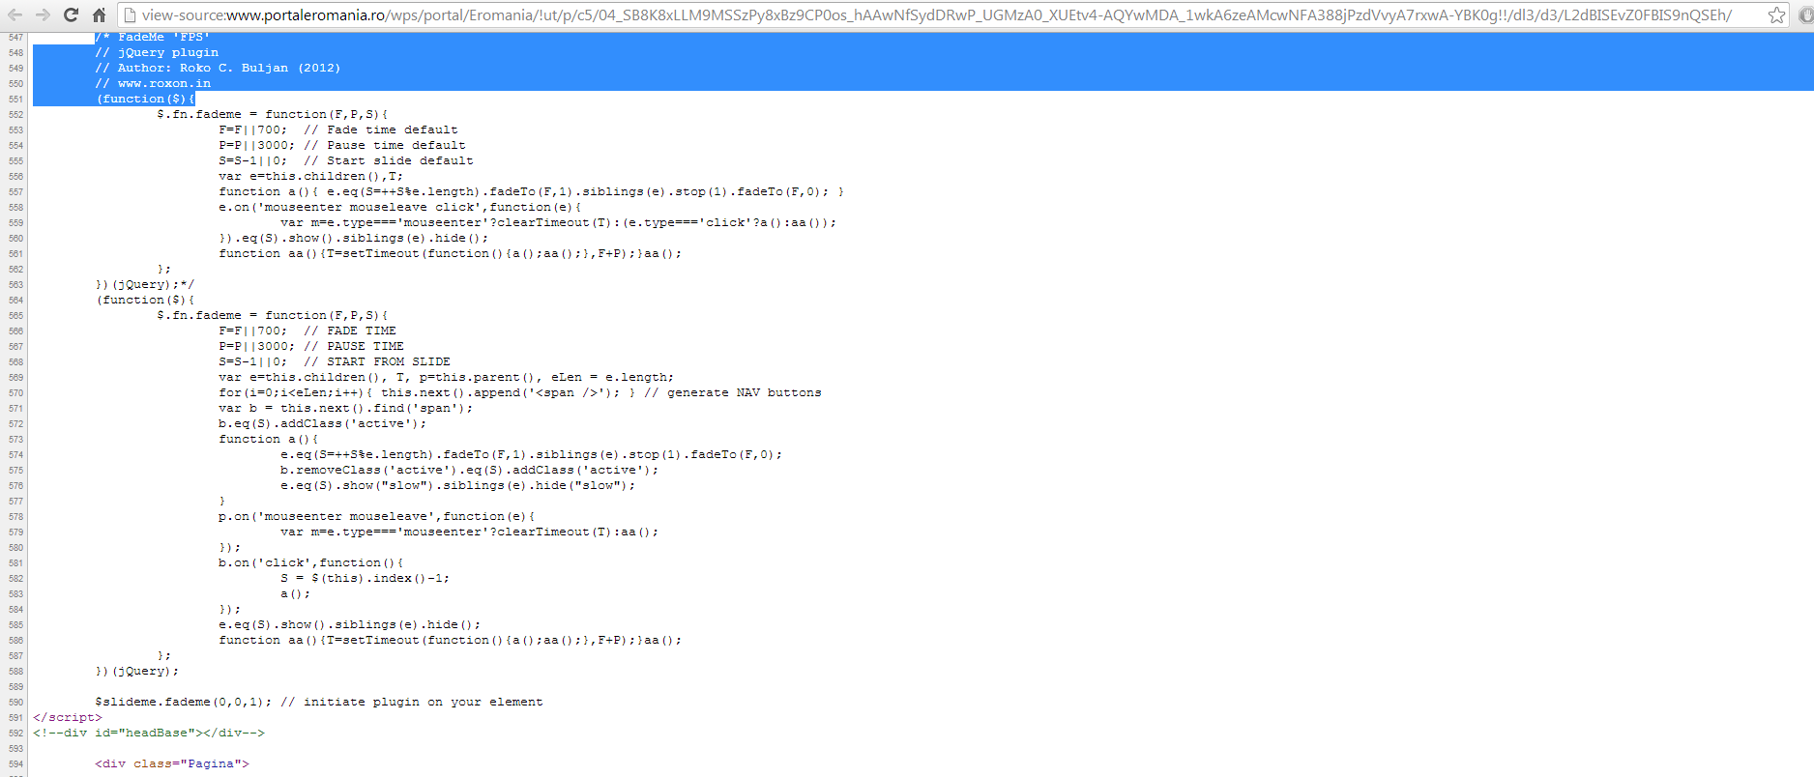Image resolution: width=1814 pixels, height=777 pixels.
Task: Click the 'Author: Roko C. Buljan (2012)' line
Action: pos(229,68)
